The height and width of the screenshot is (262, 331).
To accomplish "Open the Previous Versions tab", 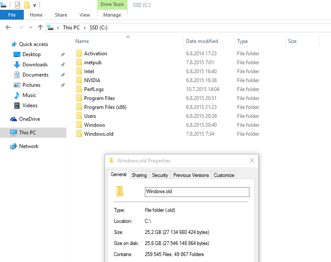I will tap(191, 175).
